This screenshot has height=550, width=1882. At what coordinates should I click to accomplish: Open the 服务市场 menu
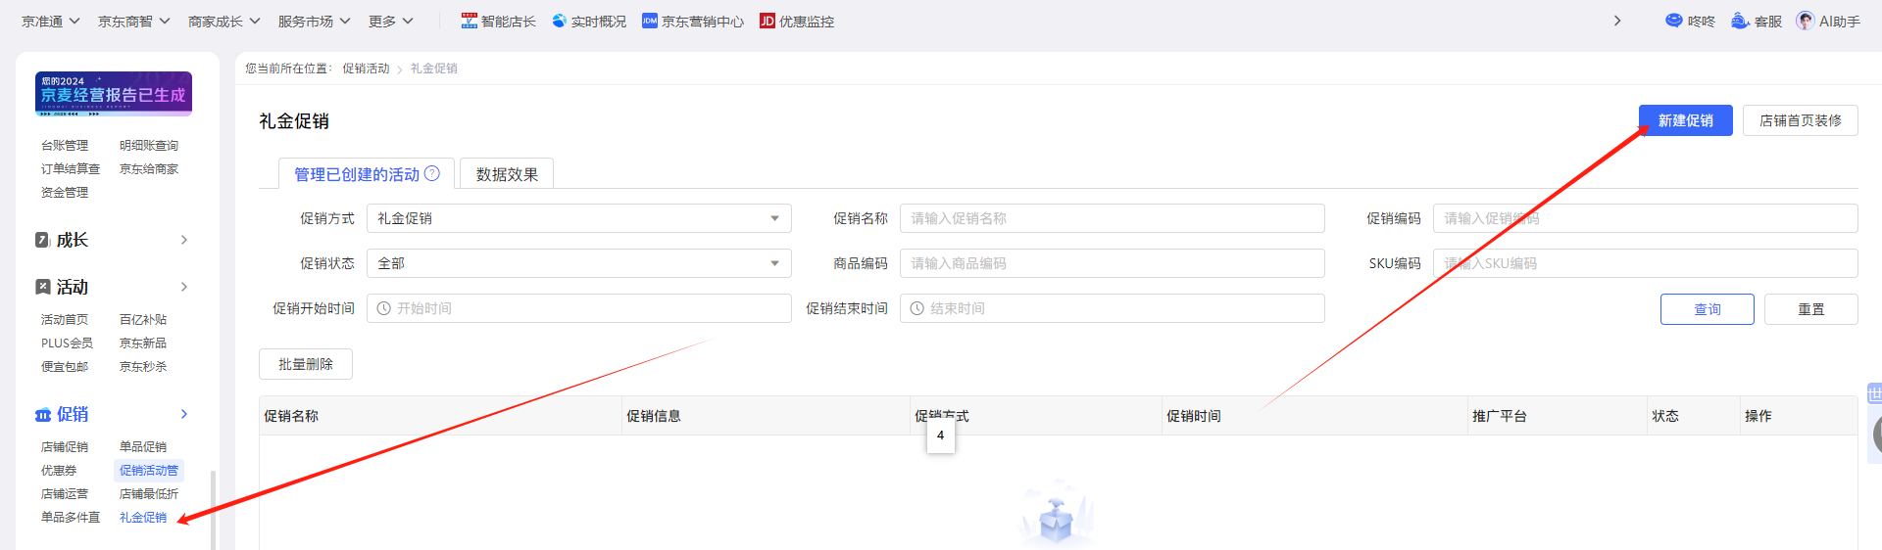click(x=314, y=21)
